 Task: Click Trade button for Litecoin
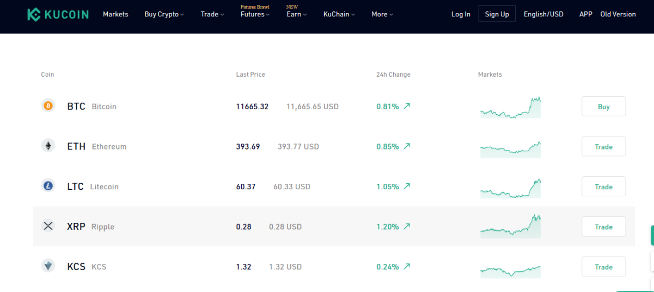[x=604, y=187]
